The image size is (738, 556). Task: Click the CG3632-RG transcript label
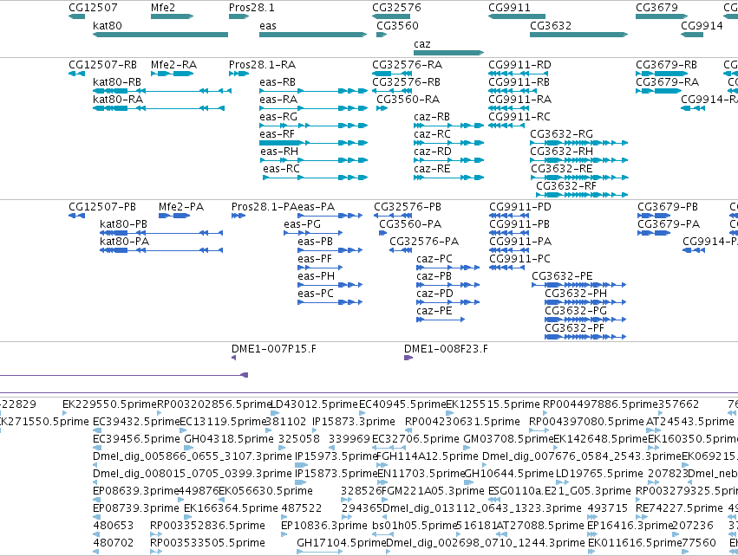[x=561, y=134]
